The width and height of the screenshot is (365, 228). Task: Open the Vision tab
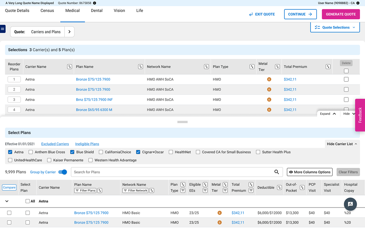pos(119,10)
